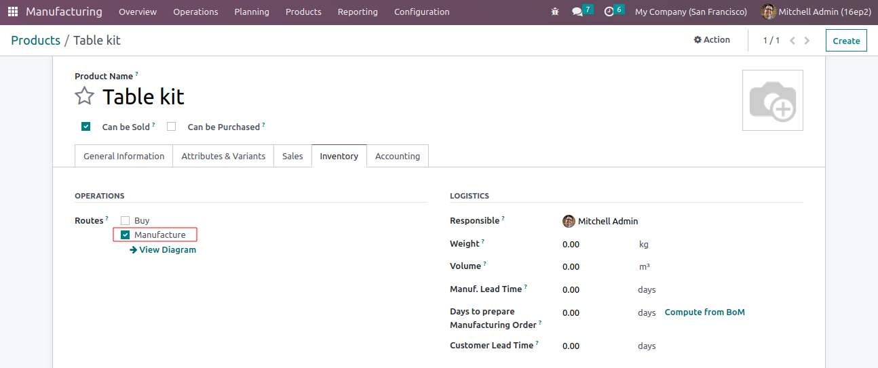The height and width of the screenshot is (368, 878).
Task: Click Mitchell Admin user avatar in navbar
Action: [x=768, y=12]
